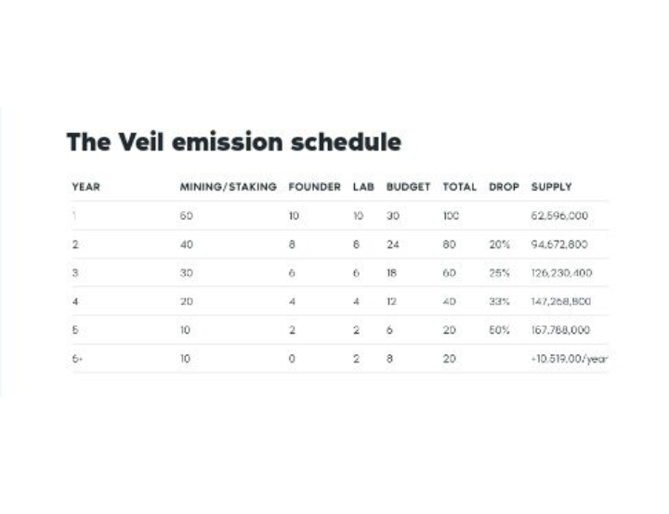Click the 126,230,400 supply figure

[x=562, y=273]
